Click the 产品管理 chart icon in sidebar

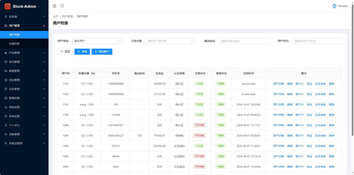[x=6, y=52]
